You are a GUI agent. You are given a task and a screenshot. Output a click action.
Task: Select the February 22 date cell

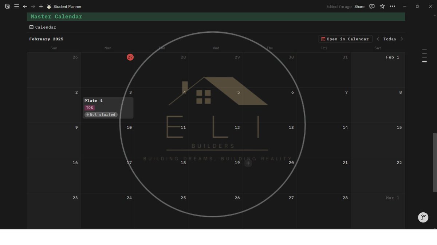tap(378, 176)
